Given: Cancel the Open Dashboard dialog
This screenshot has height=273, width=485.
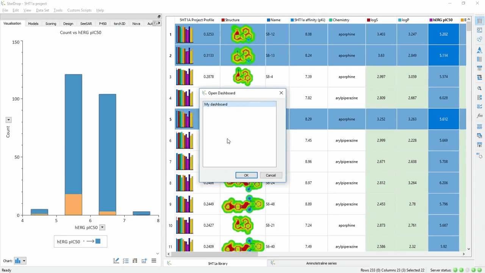Looking at the screenshot, I should click(x=271, y=175).
